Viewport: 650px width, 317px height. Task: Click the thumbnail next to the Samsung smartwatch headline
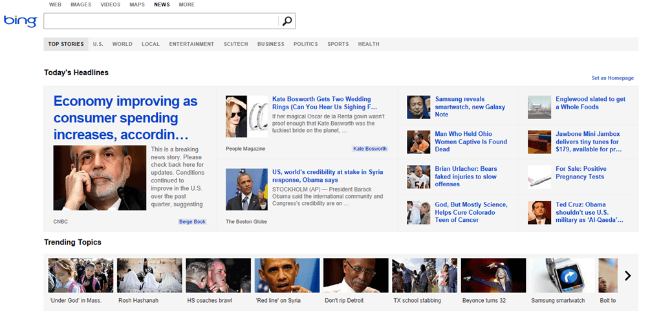coord(418,107)
